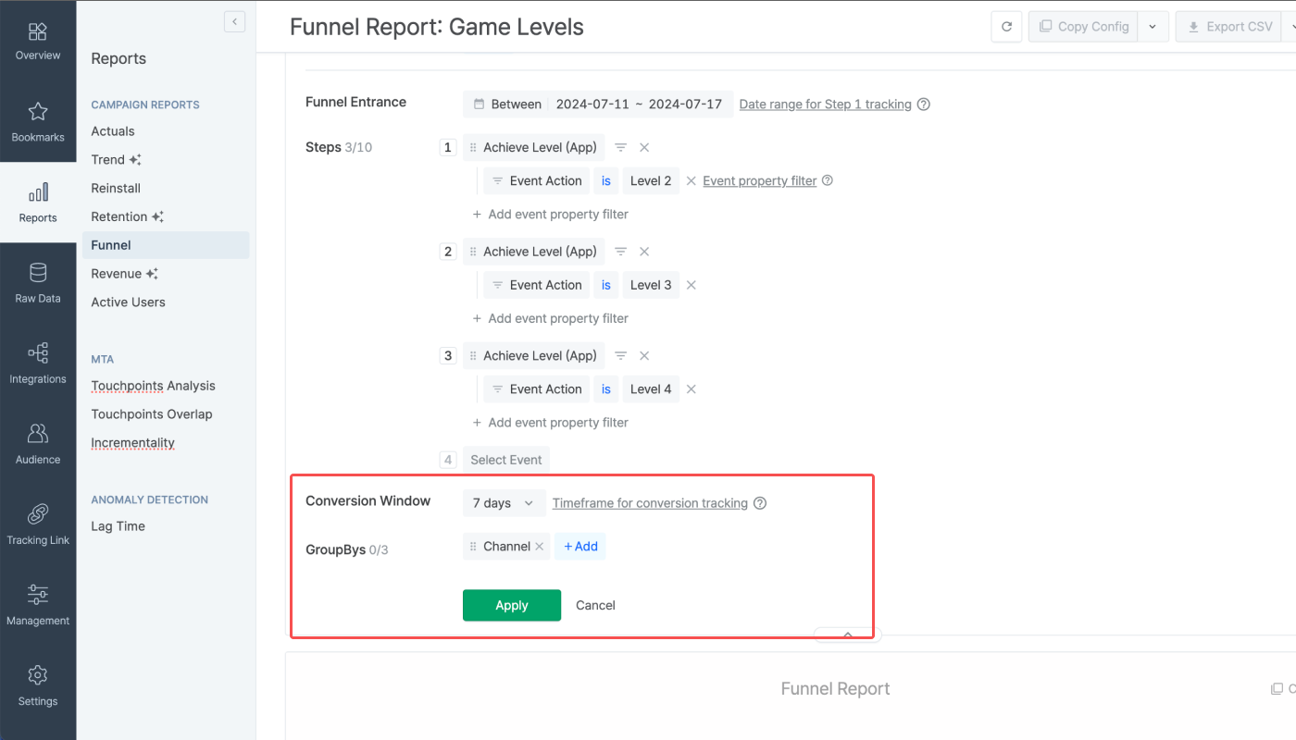The height and width of the screenshot is (740, 1296).
Task: Remove step 2 with its X icon
Action: click(x=644, y=252)
